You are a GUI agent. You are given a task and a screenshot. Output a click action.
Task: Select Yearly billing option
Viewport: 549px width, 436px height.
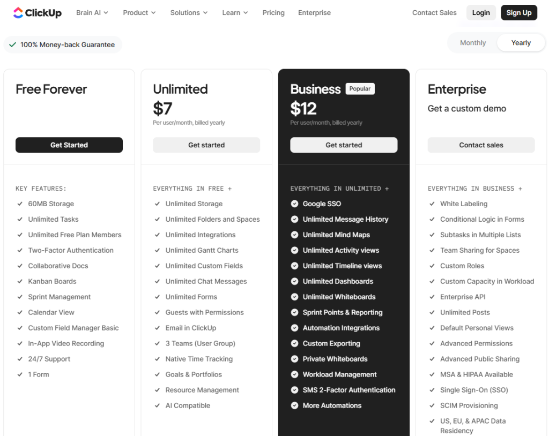click(521, 43)
